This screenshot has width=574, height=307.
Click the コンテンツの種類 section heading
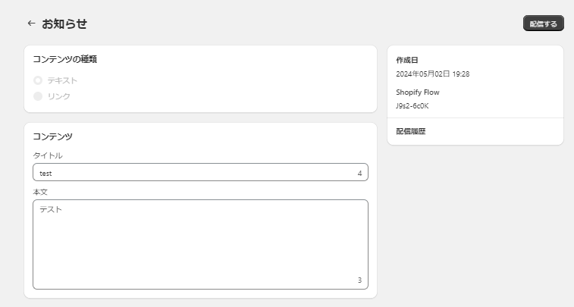coord(64,59)
